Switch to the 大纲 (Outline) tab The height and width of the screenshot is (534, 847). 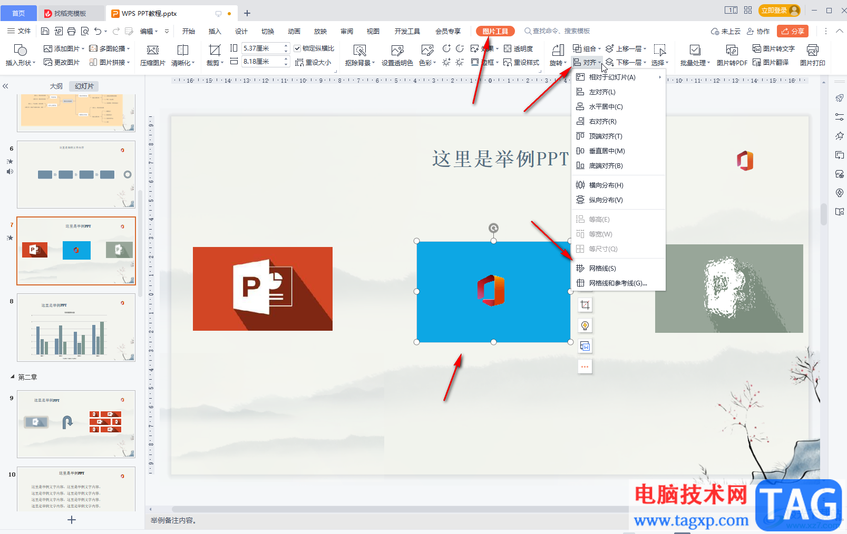[x=56, y=86]
